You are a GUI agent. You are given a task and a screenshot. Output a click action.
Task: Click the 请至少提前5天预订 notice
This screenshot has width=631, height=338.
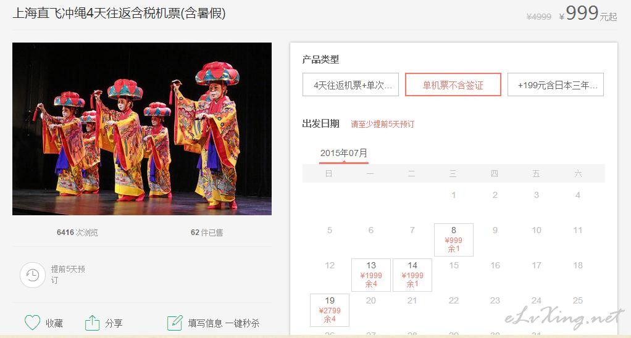(x=382, y=124)
